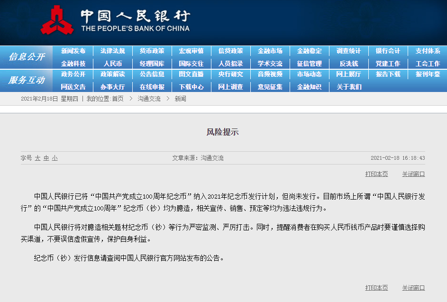
Task: Open the 学术交流 section
Action: pos(270,64)
